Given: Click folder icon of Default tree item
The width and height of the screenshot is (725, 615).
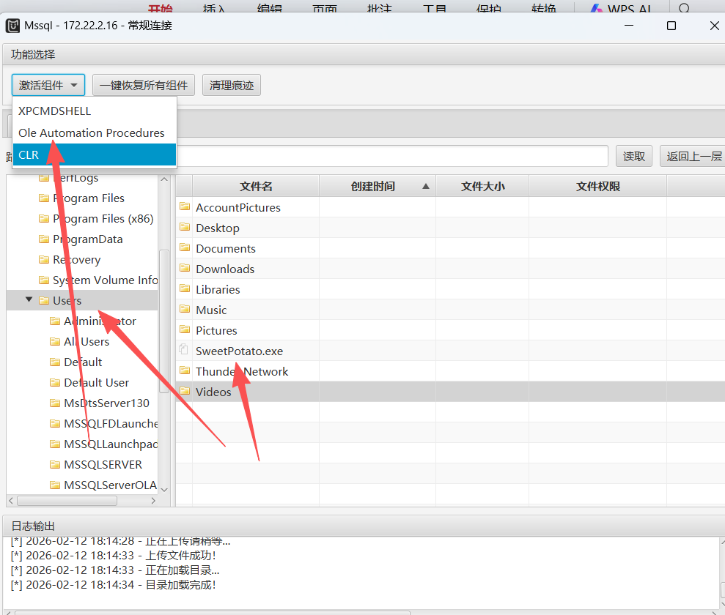Looking at the screenshot, I should pyautogui.click(x=55, y=362).
